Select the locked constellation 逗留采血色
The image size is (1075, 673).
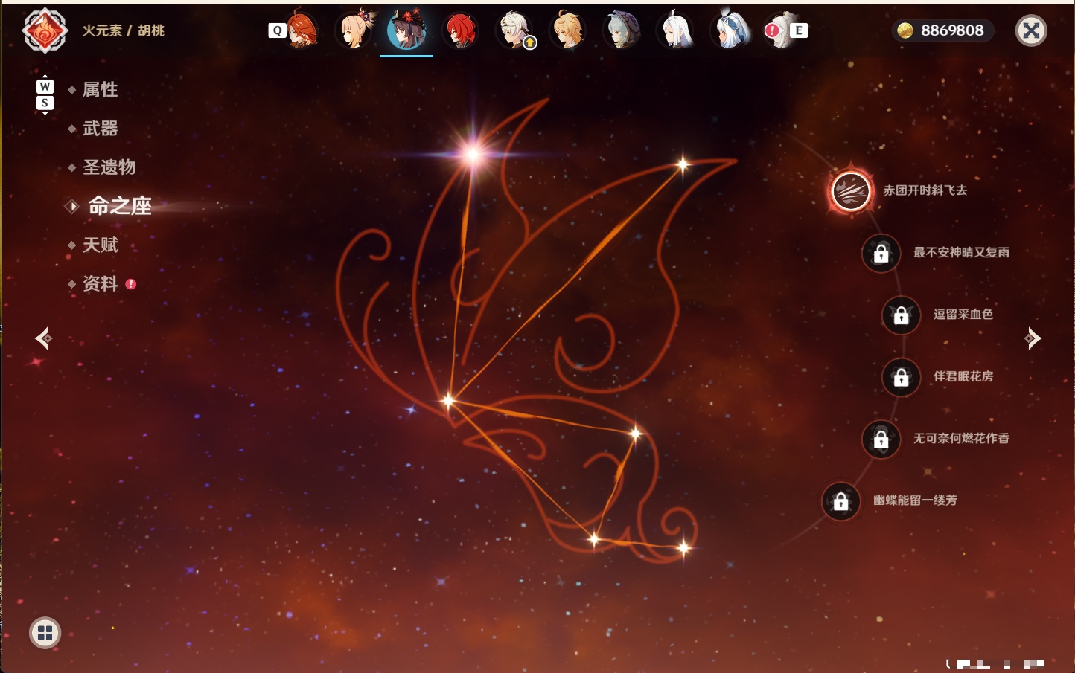pyautogui.click(x=901, y=315)
